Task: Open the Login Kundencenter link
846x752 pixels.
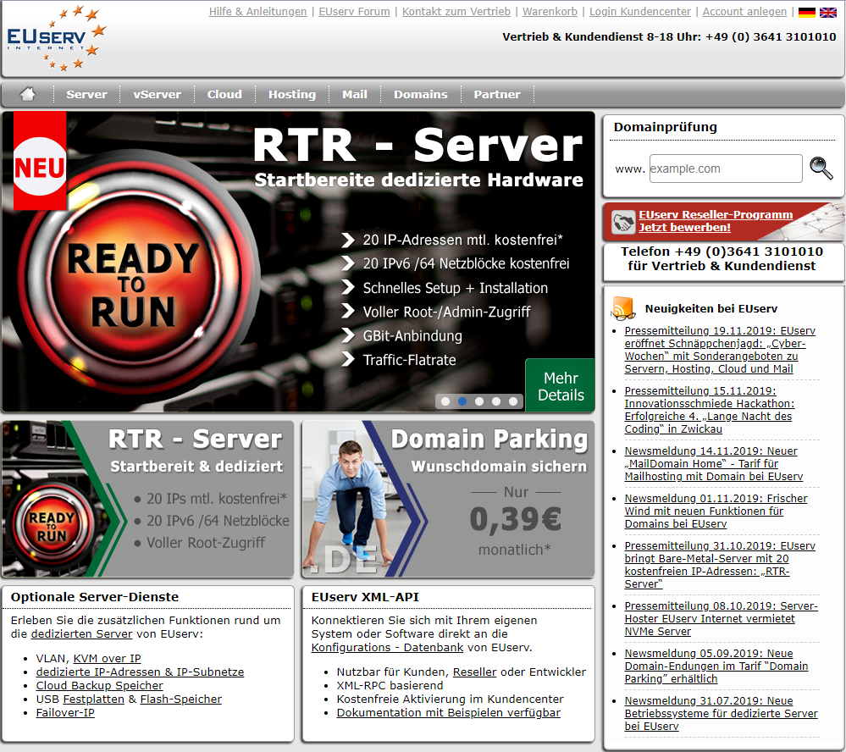Action: point(640,12)
